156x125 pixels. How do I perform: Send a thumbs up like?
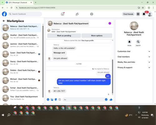point(111,99)
